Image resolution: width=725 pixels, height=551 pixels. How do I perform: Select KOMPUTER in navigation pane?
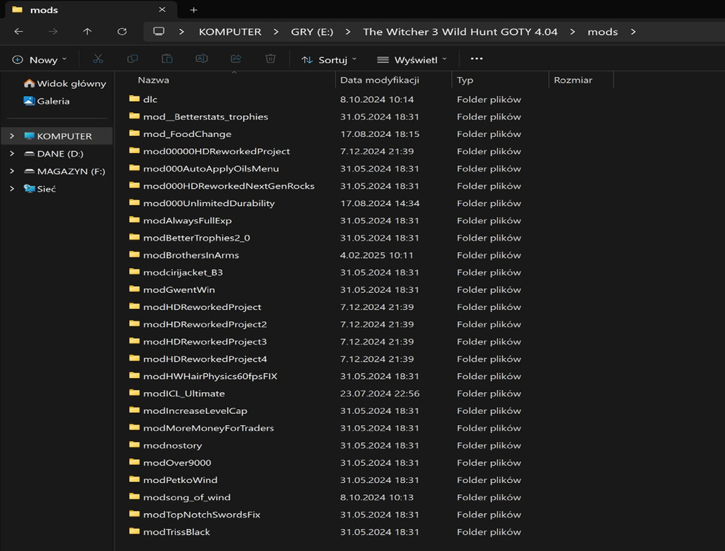58,136
